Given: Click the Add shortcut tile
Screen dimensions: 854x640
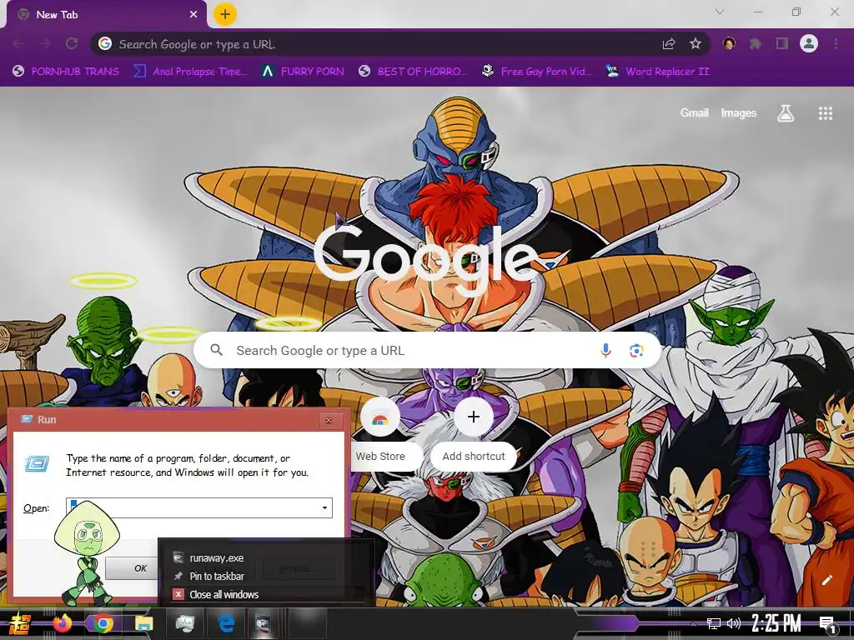Looking at the screenshot, I should pos(474,433).
